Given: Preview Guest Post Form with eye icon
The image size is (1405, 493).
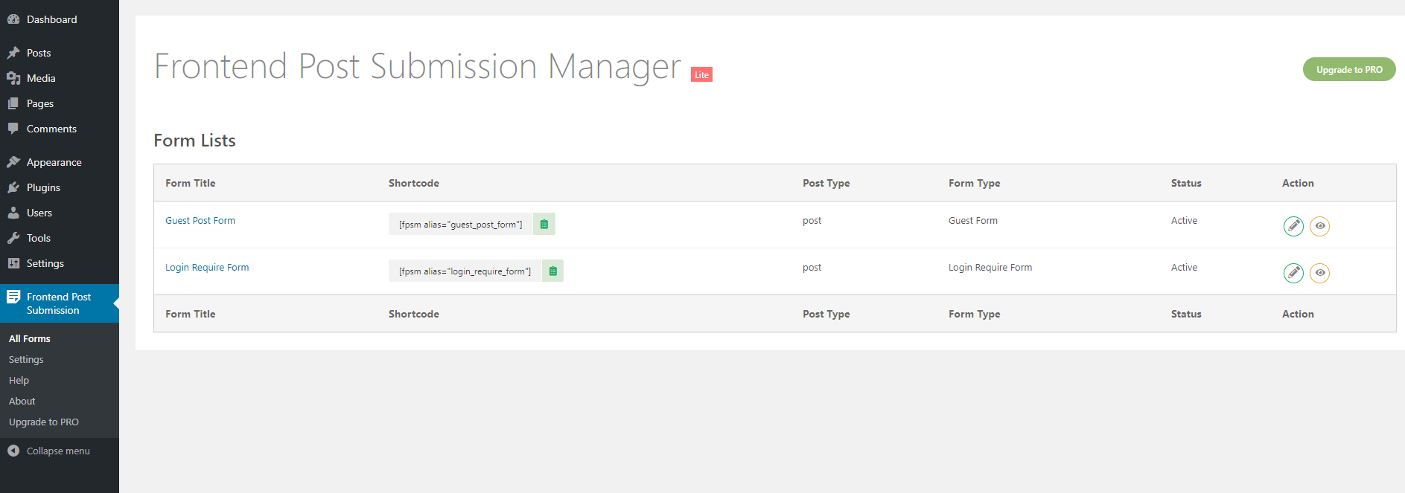Looking at the screenshot, I should pyautogui.click(x=1320, y=226).
